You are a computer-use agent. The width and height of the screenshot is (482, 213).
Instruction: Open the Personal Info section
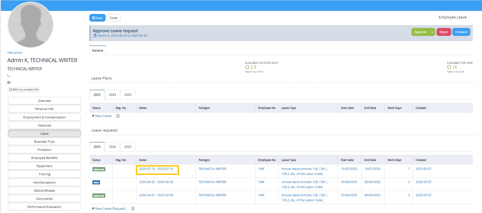click(44, 109)
